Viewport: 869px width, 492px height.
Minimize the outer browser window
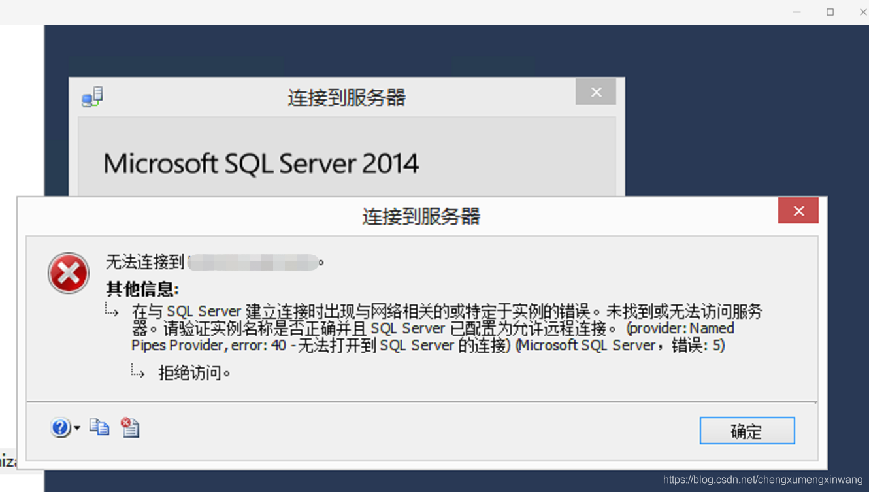pyautogui.click(x=796, y=12)
